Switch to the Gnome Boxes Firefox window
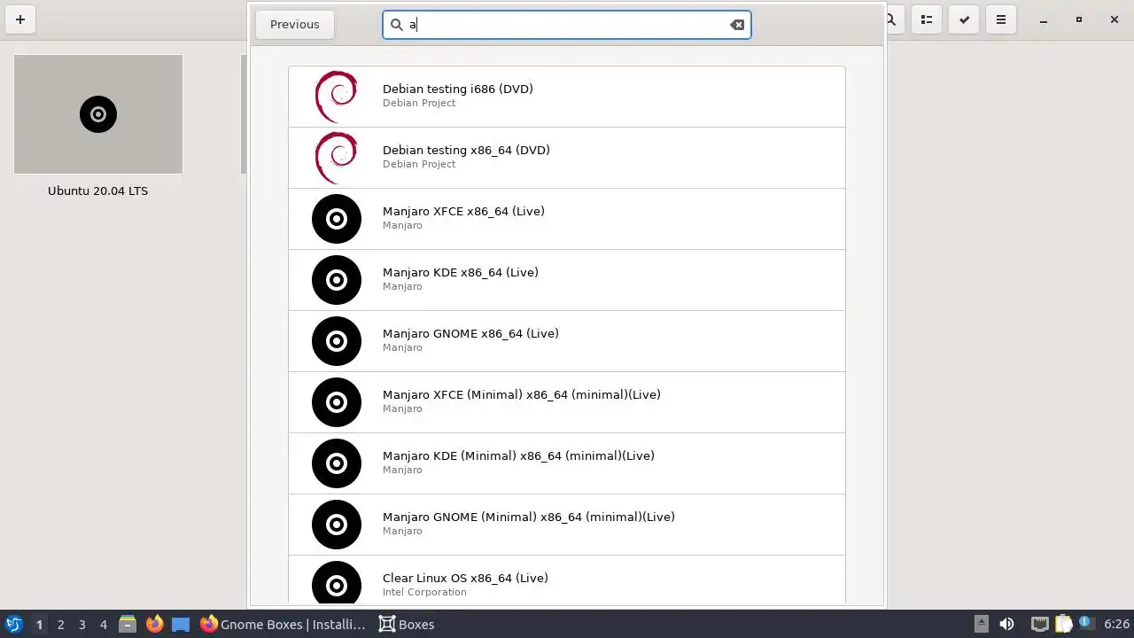 283,624
